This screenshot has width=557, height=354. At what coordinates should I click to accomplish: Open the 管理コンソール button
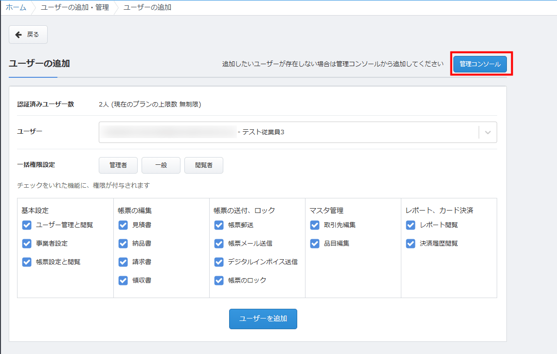coord(480,64)
